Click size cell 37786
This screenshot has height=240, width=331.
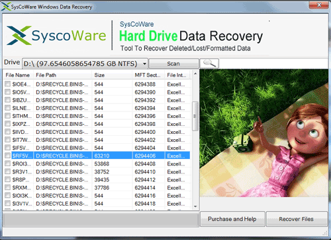coord(102,188)
